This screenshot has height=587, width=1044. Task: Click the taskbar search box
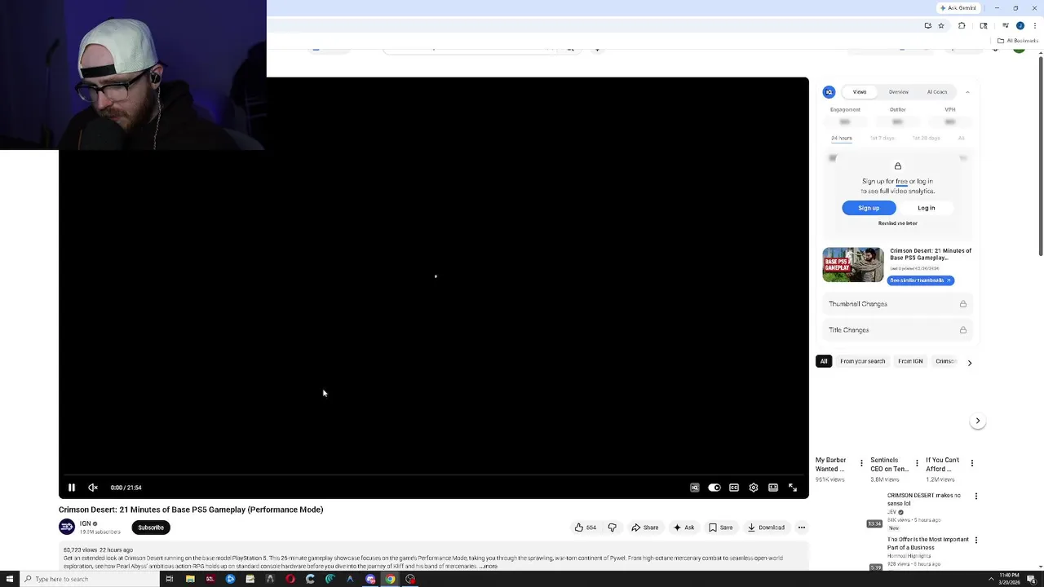(x=90, y=579)
